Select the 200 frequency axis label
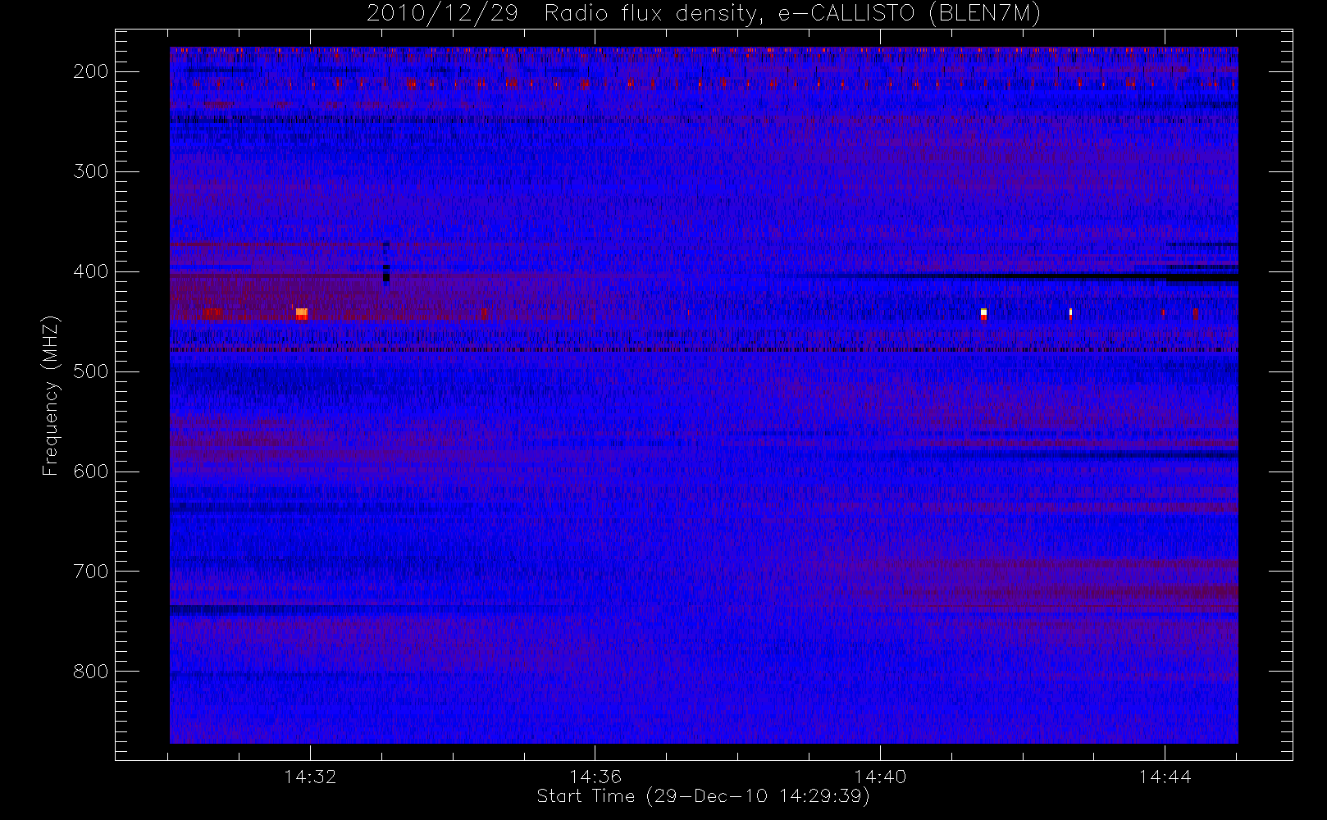The image size is (1327, 820). [90, 71]
